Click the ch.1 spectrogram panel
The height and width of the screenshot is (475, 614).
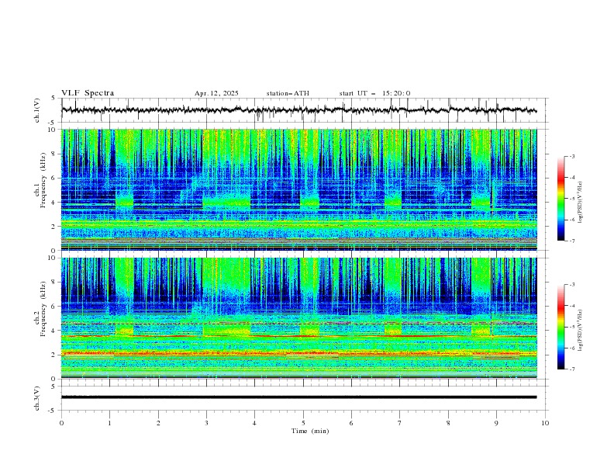click(298, 189)
